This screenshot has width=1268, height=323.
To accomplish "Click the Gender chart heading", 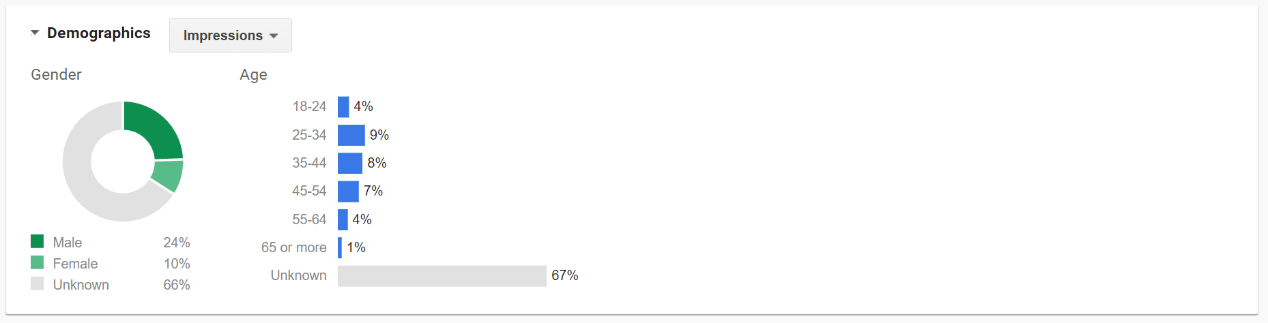I will (56, 74).
